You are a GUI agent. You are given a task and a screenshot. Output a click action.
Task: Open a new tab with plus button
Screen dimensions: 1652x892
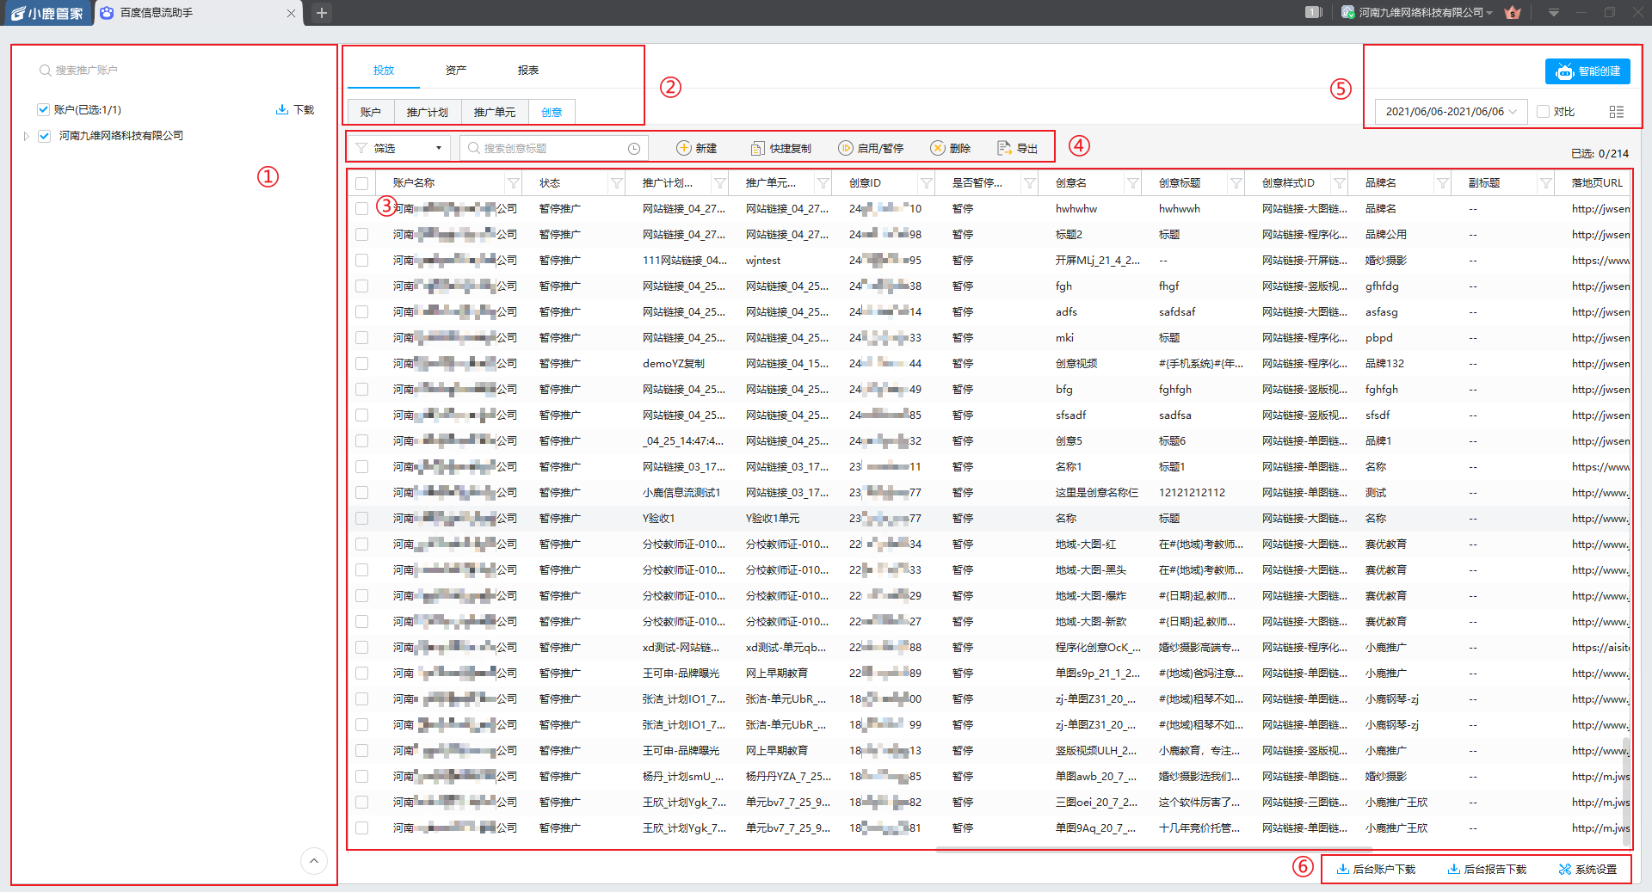coord(321,13)
